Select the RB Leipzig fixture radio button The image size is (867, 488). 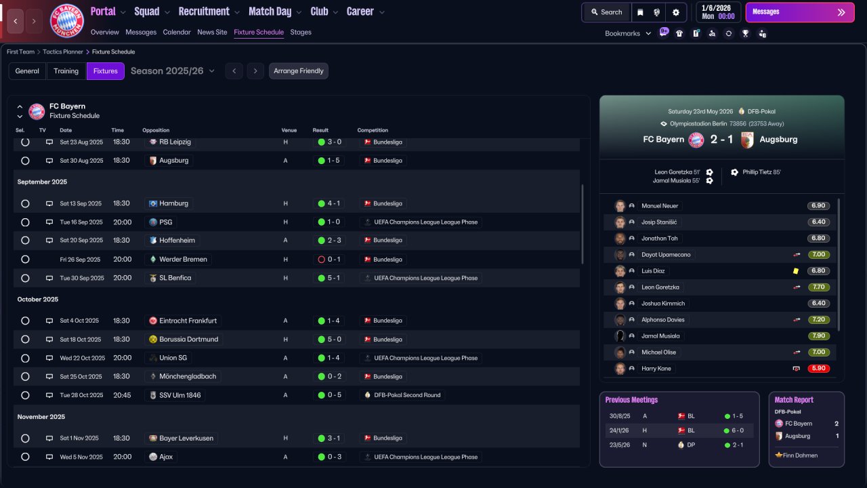point(25,142)
